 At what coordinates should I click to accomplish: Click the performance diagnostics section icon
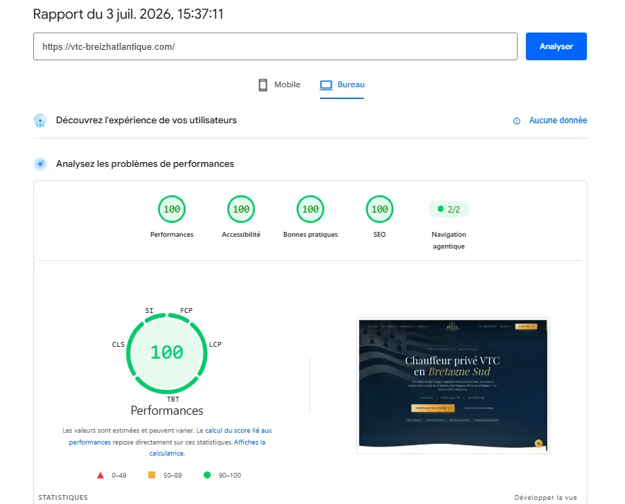click(x=40, y=164)
